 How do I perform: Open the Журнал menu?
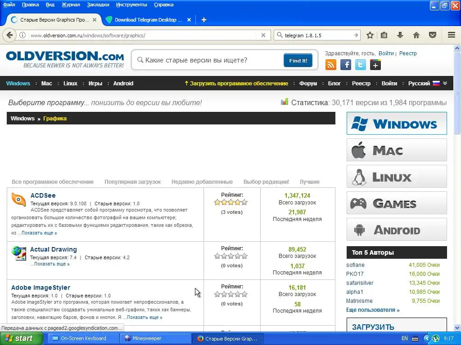tap(71, 4)
